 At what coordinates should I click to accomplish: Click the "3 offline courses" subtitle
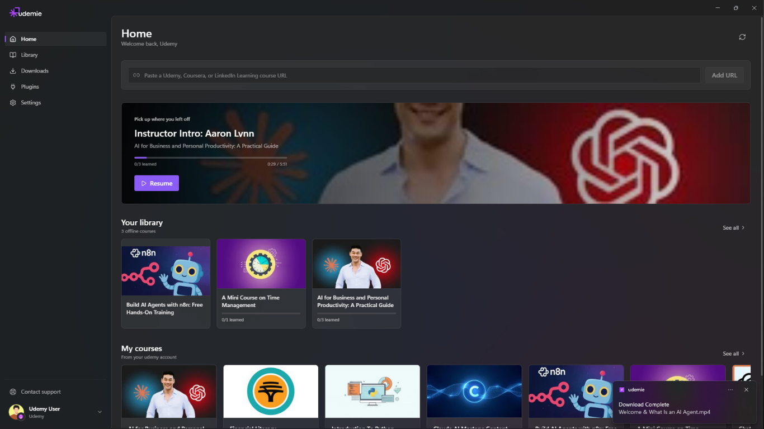[x=139, y=231]
